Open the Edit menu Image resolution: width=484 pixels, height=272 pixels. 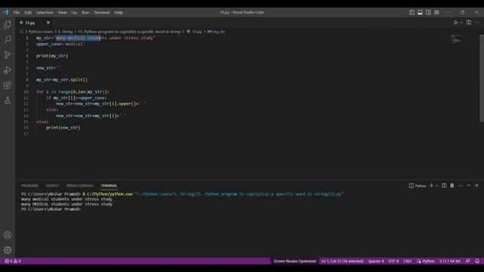28,13
